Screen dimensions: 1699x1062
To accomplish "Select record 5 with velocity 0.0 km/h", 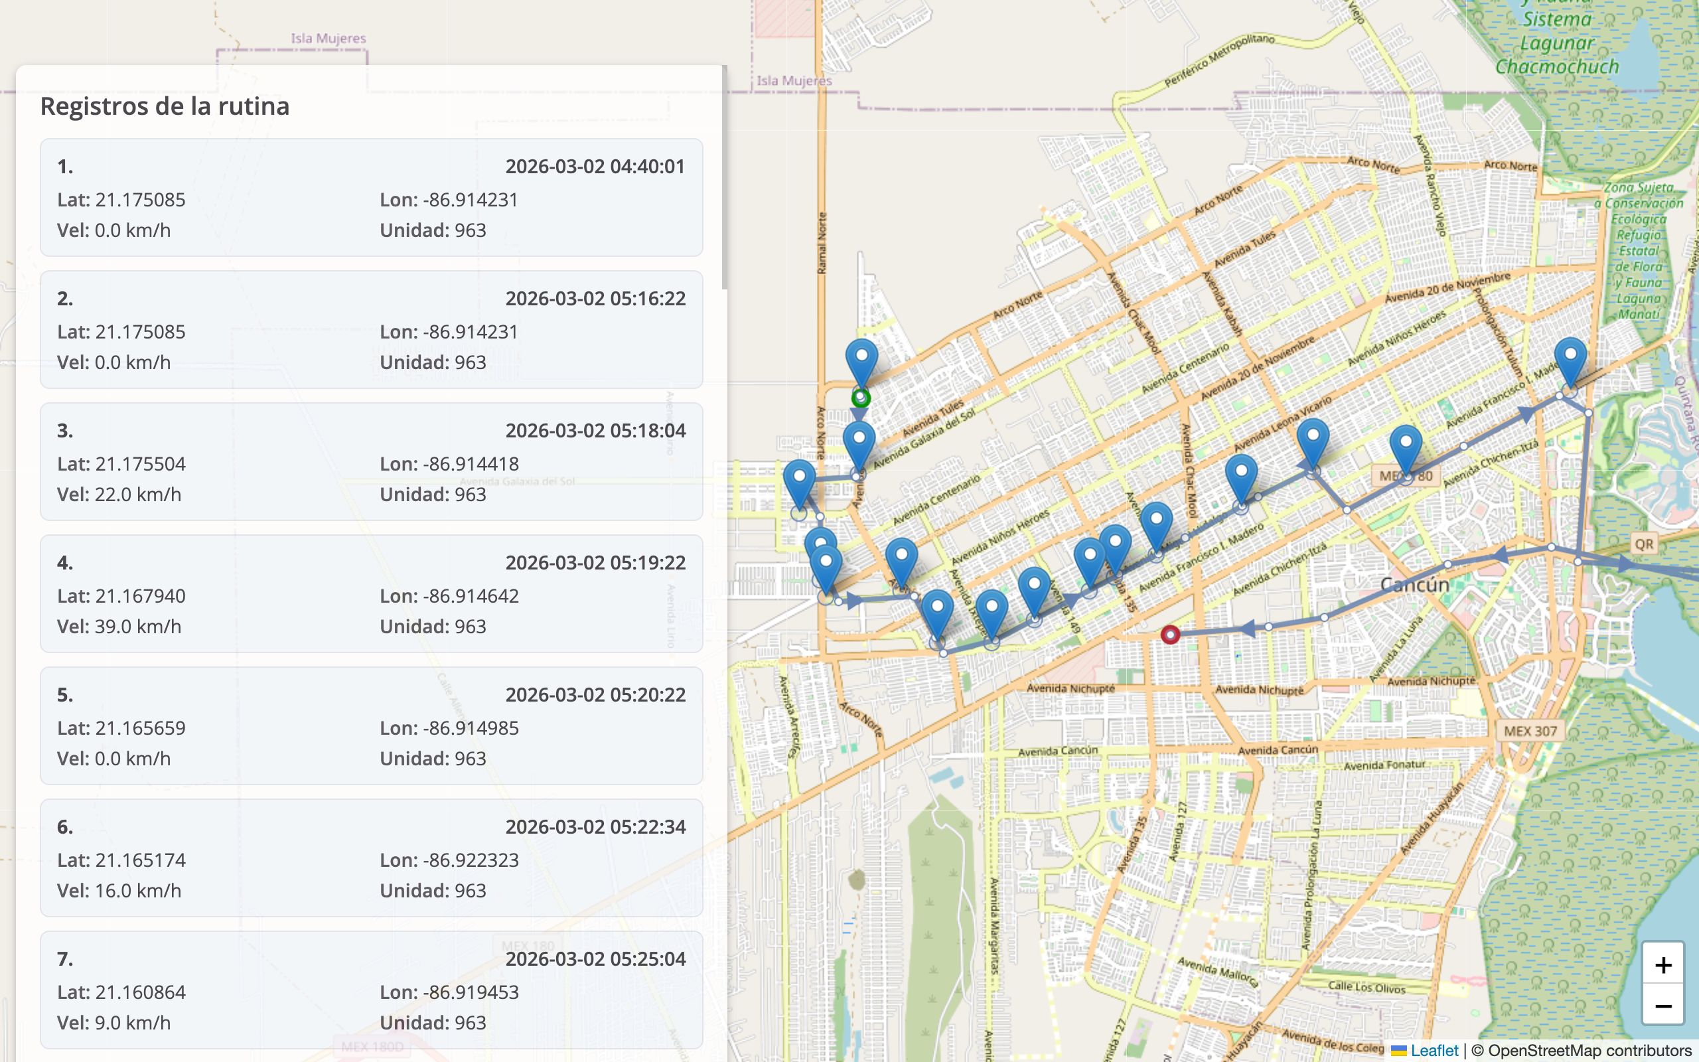I will (371, 725).
